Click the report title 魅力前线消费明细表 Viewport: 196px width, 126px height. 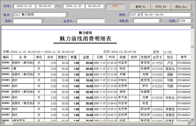click(x=85, y=38)
